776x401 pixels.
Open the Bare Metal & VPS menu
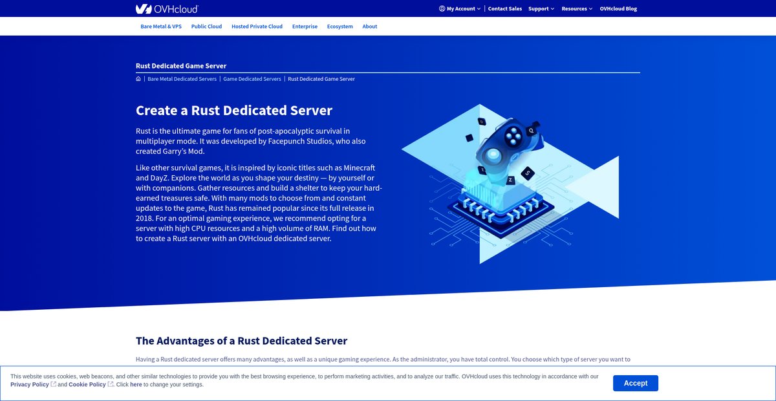point(161,27)
